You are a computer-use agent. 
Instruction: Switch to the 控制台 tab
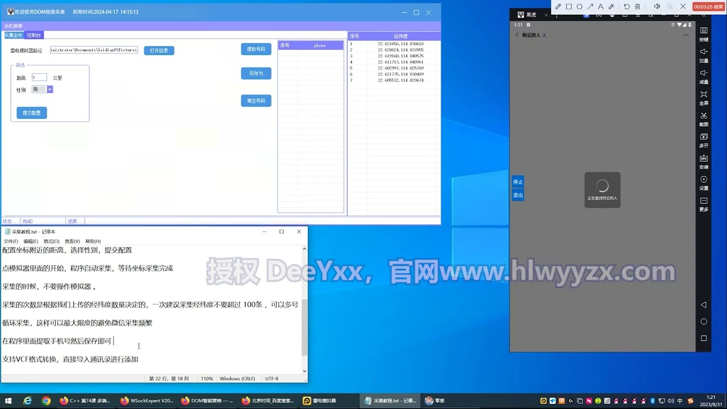[34, 35]
